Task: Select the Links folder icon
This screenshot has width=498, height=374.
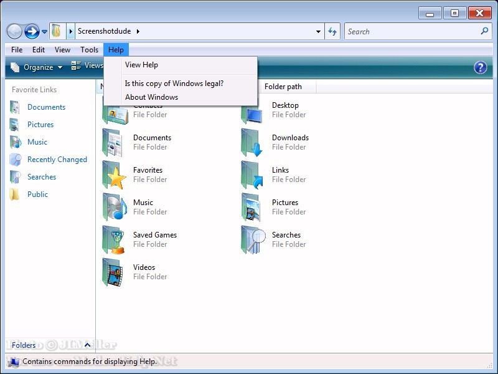Action: tap(252, 175)
